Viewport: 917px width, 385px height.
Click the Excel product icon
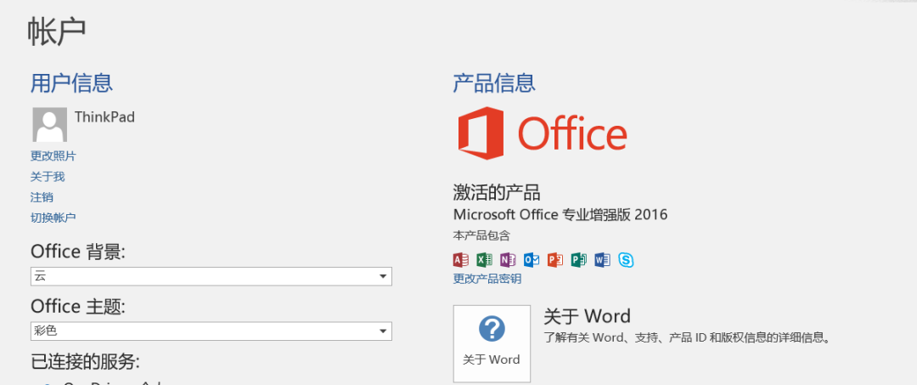coord(484,259)
